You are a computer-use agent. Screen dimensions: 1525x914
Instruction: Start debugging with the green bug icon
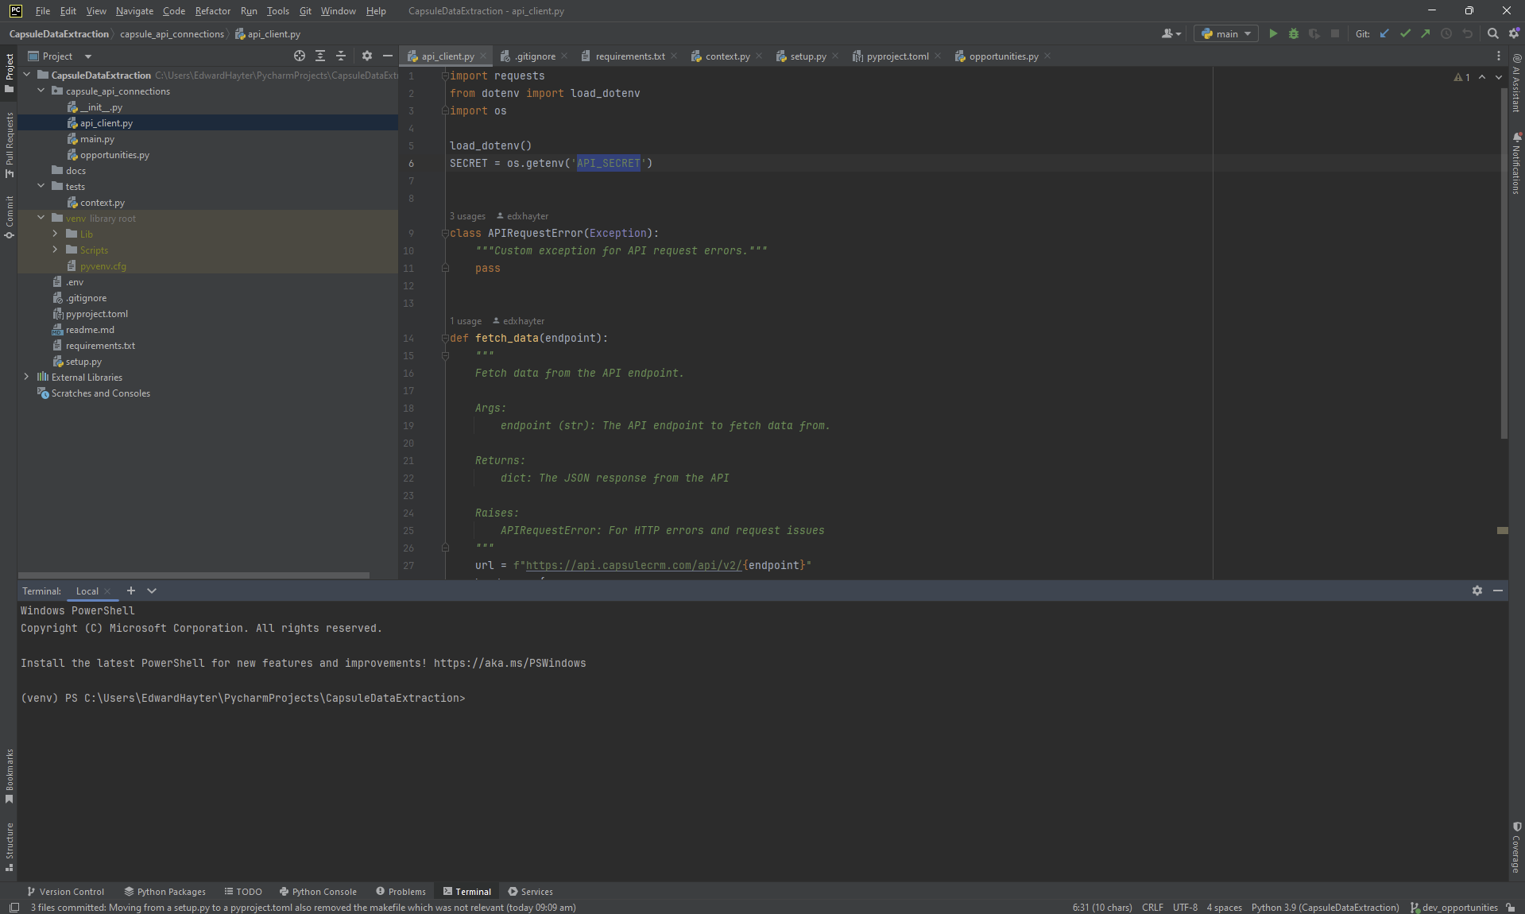1294,34
